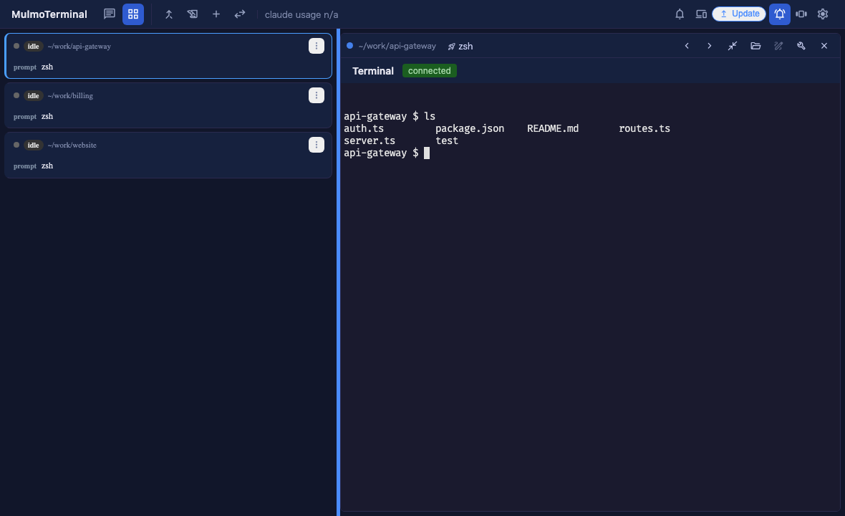Click package.json in terminal output

pos(470,128)
